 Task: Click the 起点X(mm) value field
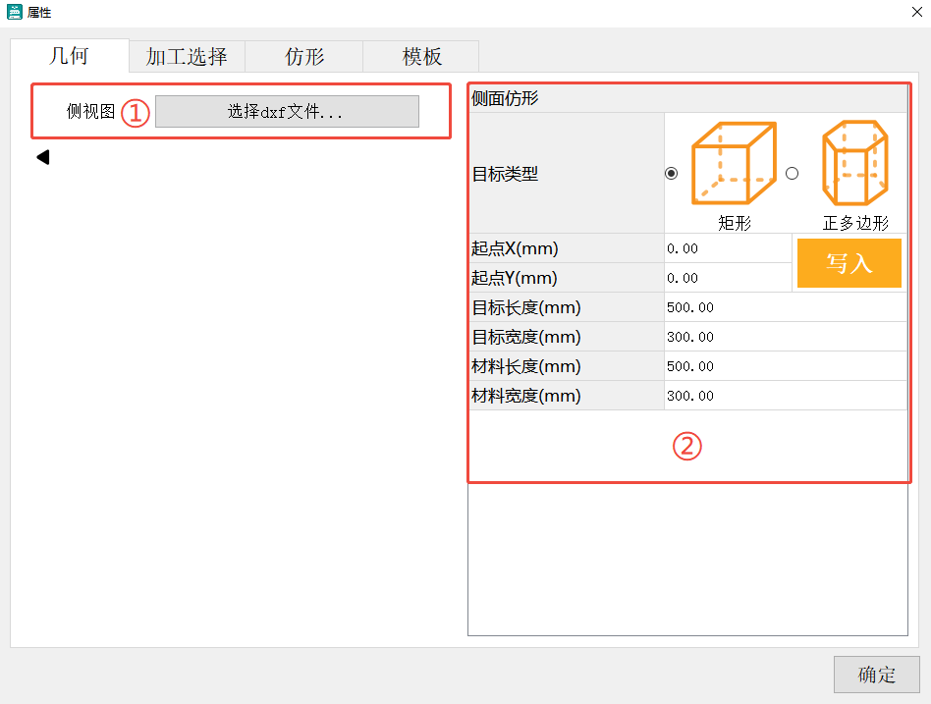point(727,248)
